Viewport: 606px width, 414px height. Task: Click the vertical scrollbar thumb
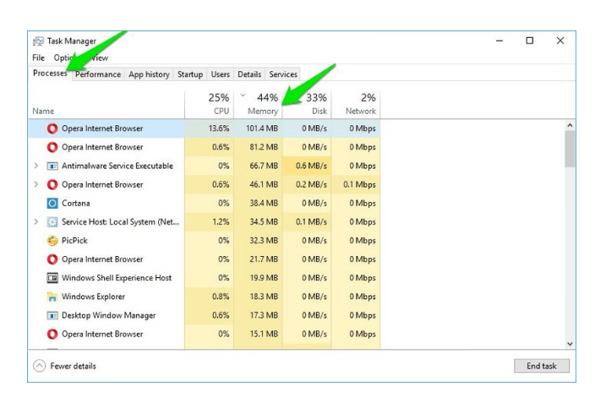(x=570, y=149)
